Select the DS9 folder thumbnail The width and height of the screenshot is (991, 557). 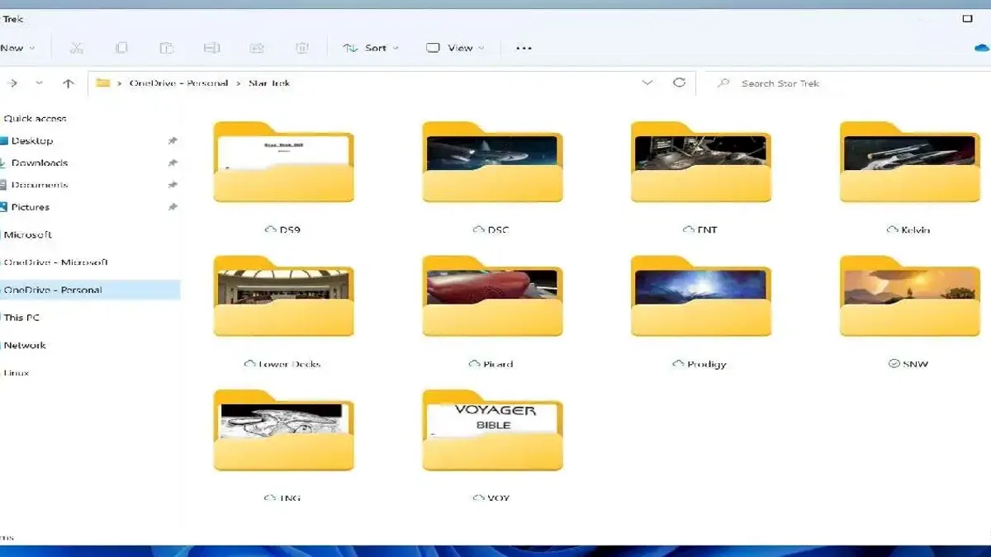283,162
